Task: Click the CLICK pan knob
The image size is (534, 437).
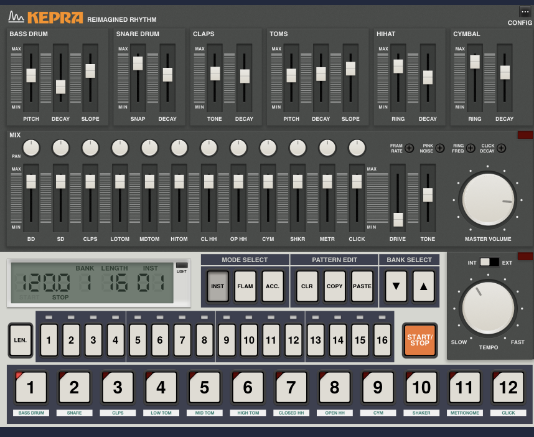Action: coord(357,148)
